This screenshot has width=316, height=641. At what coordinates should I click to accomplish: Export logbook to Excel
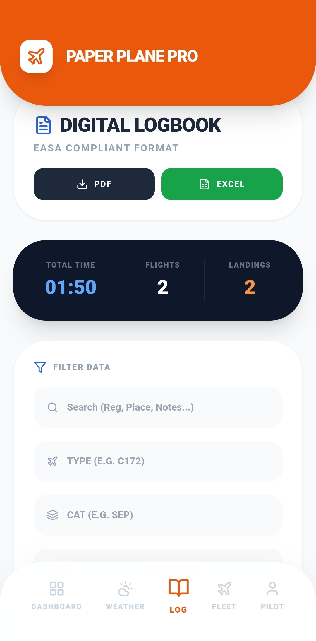tap(222, 184)
